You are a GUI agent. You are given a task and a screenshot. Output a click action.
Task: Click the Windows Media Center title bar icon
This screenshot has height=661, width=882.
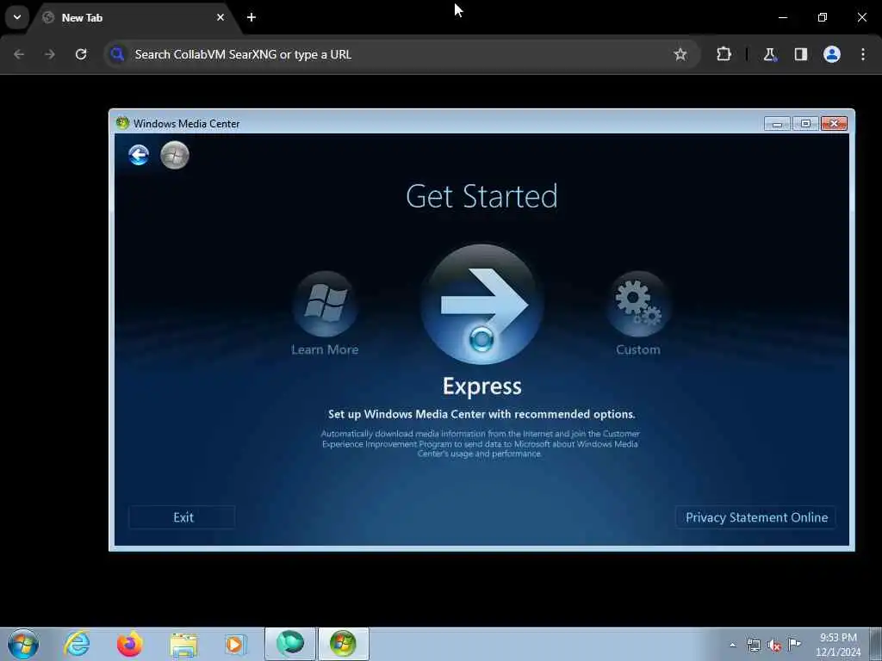[122, 123]
